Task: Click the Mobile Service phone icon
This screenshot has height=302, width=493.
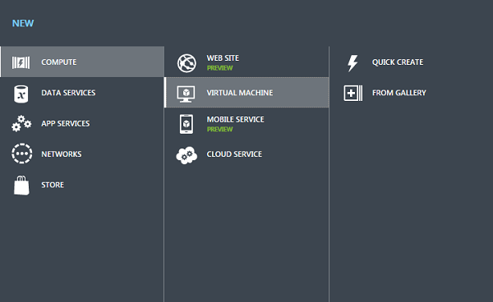Action: [x=187, y=124]
